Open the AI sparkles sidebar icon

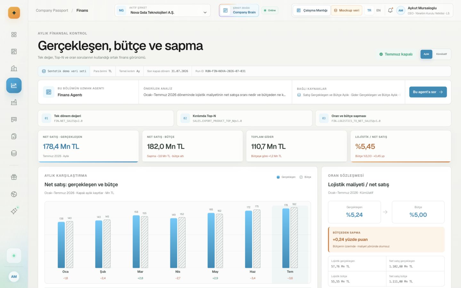click(x=14, y=211)
